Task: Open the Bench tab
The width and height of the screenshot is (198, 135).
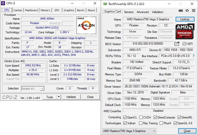Action: [80, 10]
